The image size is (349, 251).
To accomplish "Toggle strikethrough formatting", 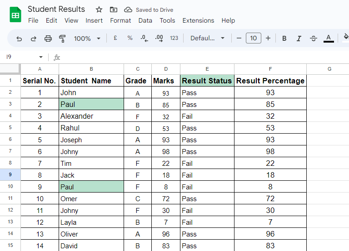I will [314, 39].
